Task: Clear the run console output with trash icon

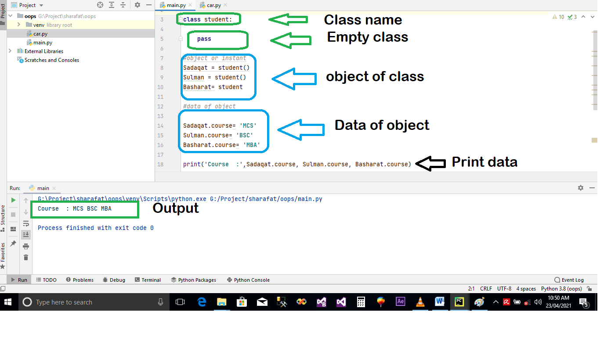Action: [x=26, y=257]
